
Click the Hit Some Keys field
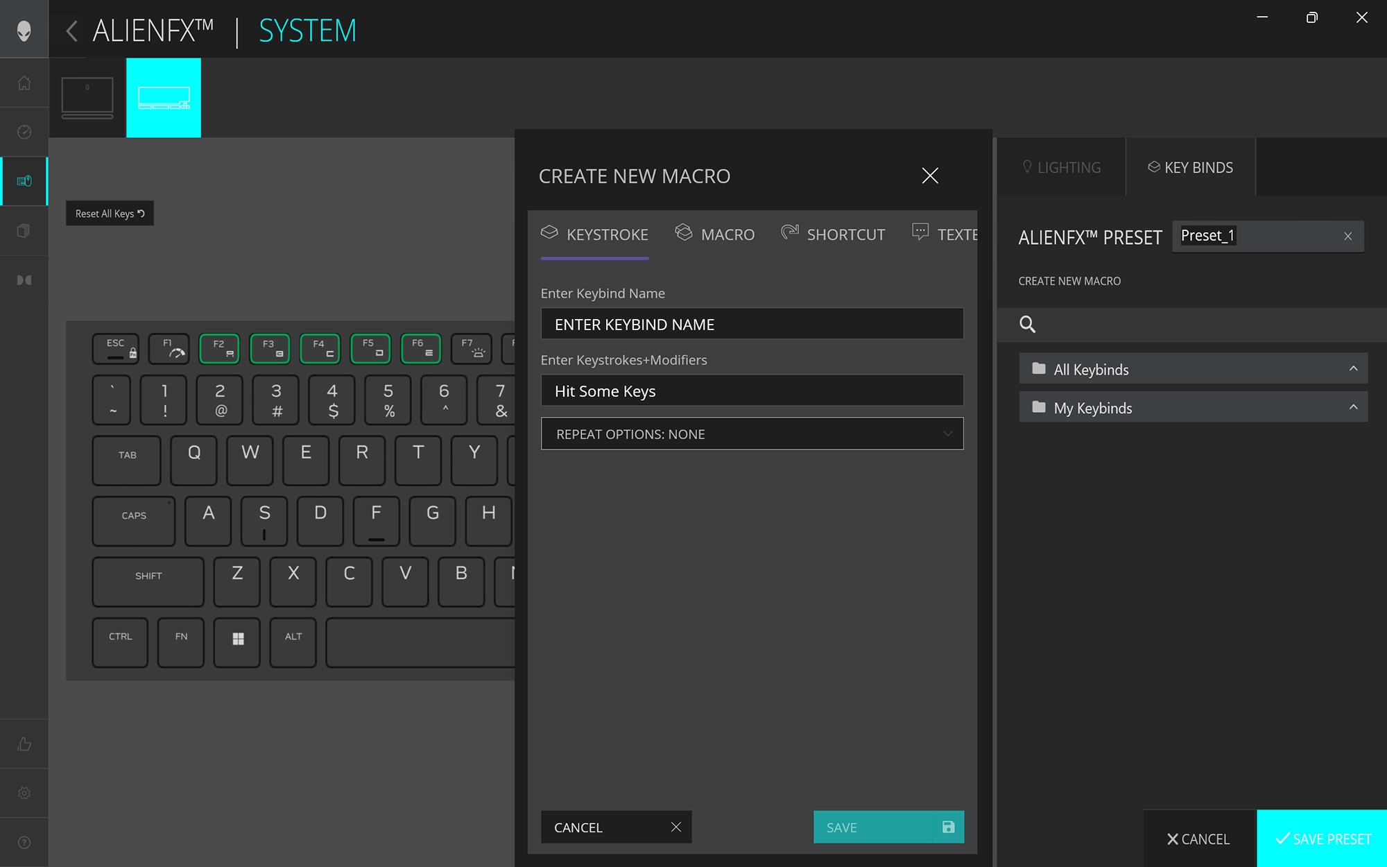coord(752,390)
